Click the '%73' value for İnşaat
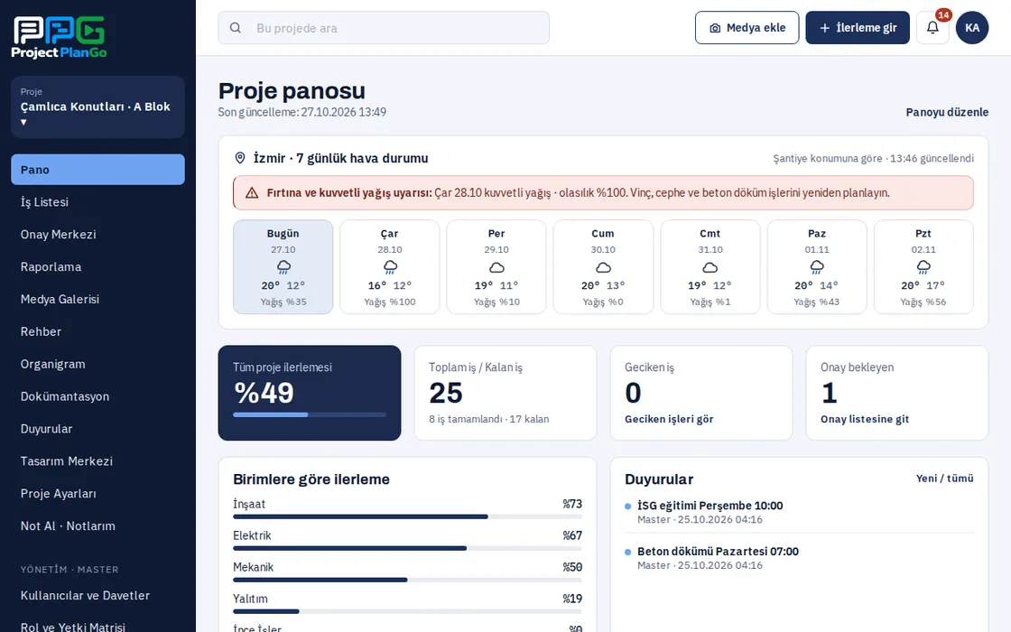 click(572, 504)
